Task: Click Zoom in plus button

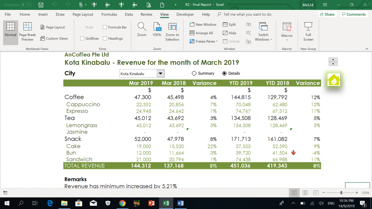Action: tap(357, 193)
